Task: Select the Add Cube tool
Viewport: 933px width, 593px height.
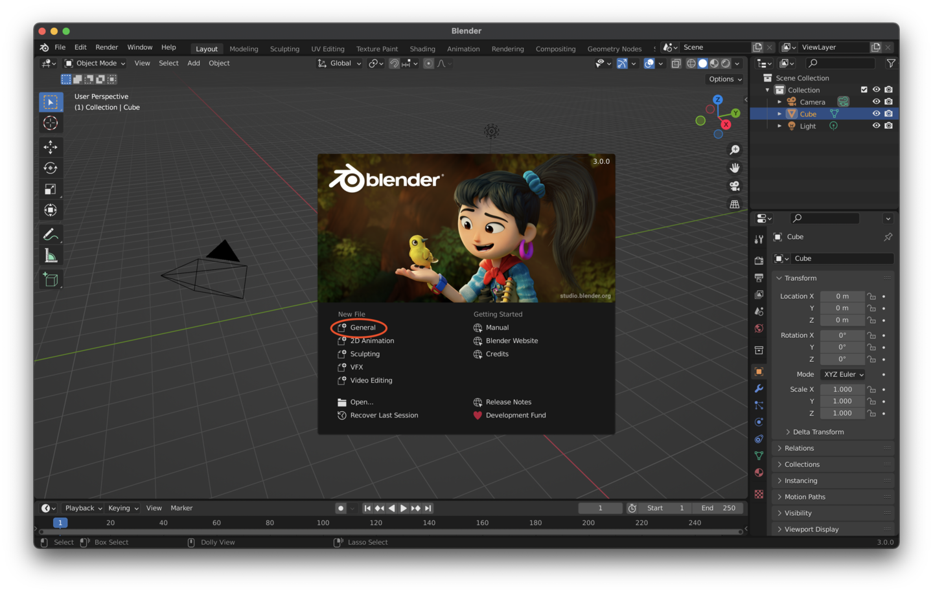Action: [x=51, y=280]
